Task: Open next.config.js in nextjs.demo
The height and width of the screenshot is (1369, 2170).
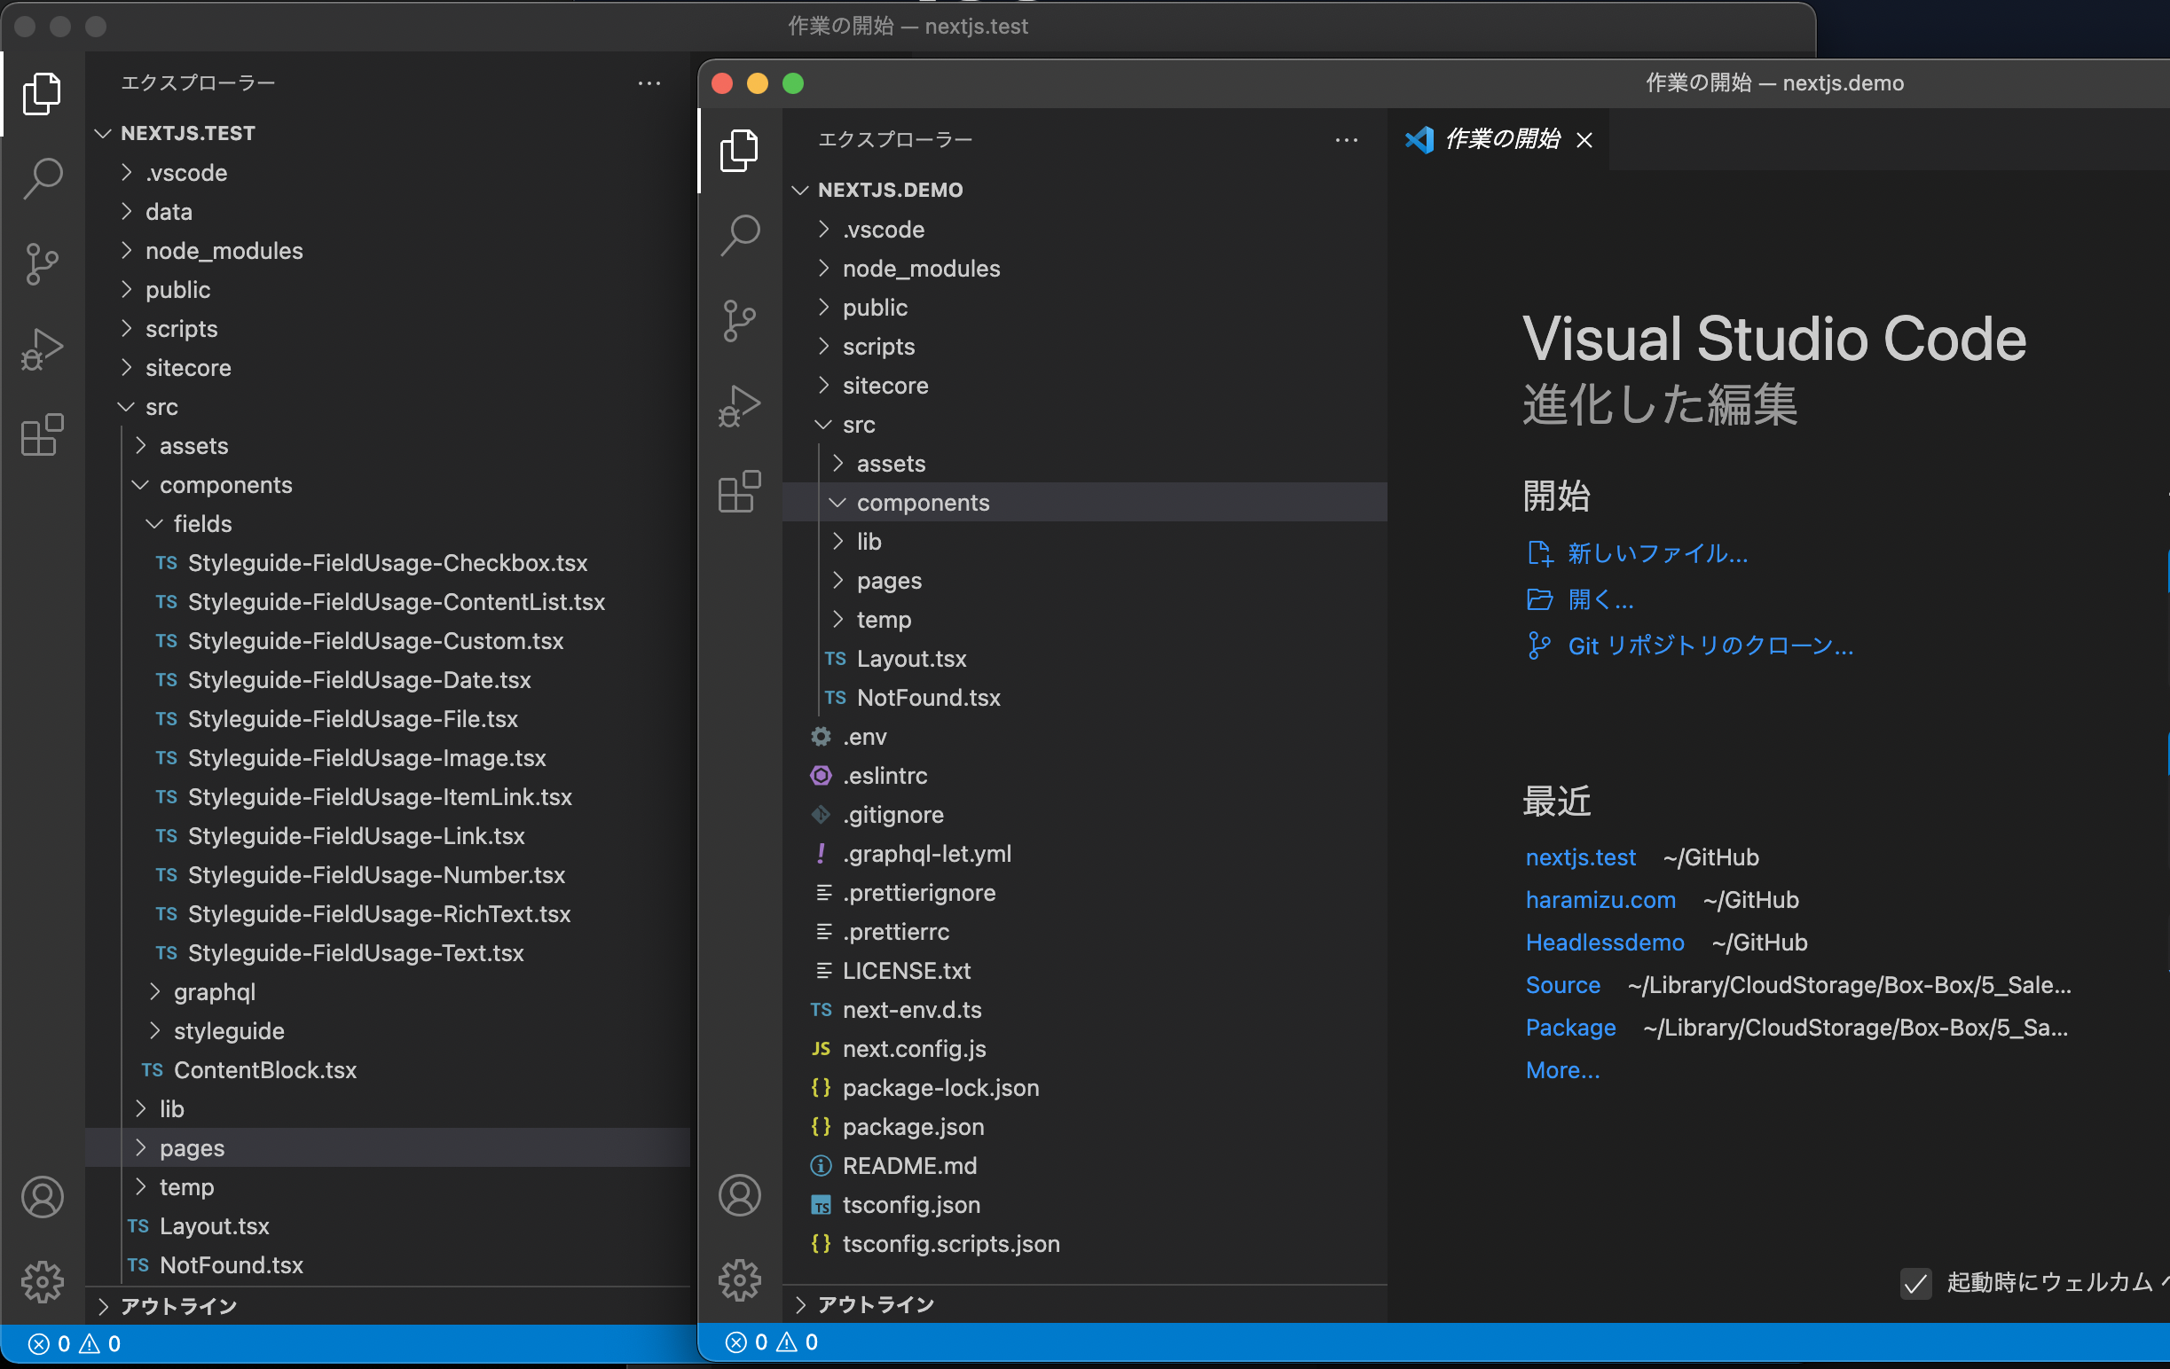Action: coord(1085,1049)
